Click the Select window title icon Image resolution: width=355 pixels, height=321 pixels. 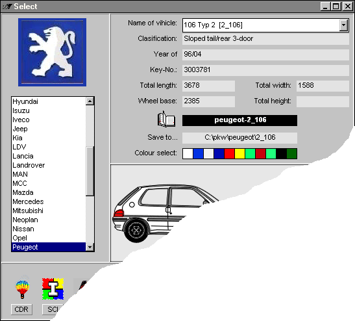[x=6, y=6]
